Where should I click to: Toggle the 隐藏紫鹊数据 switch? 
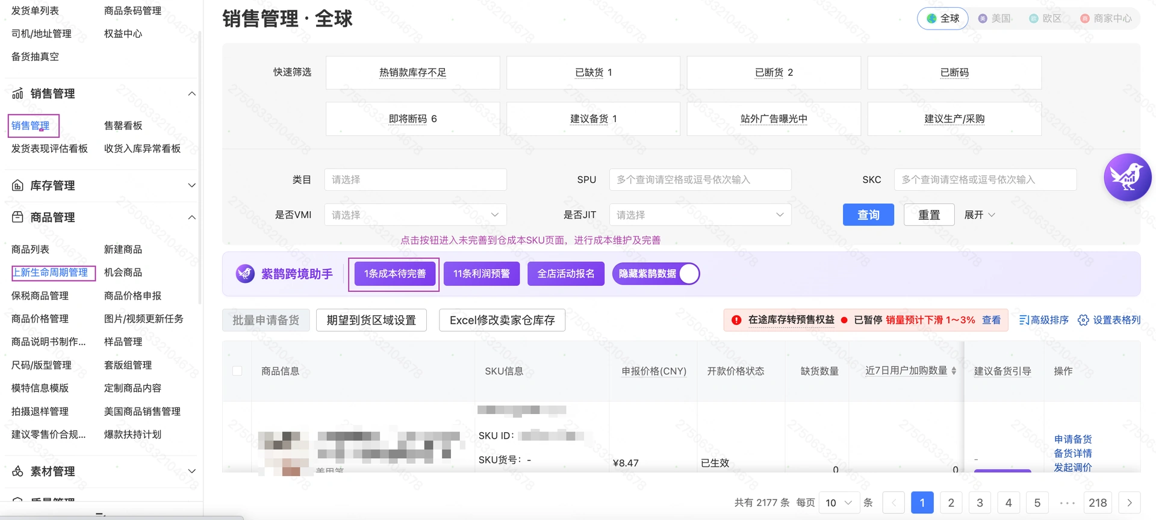[688, 274]
